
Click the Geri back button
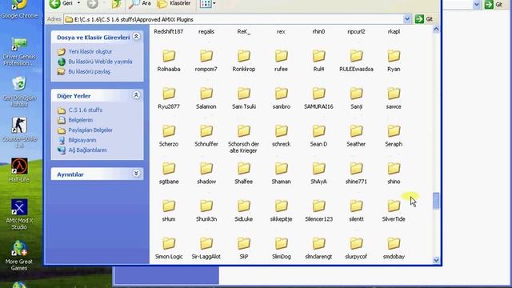point(61,3)
